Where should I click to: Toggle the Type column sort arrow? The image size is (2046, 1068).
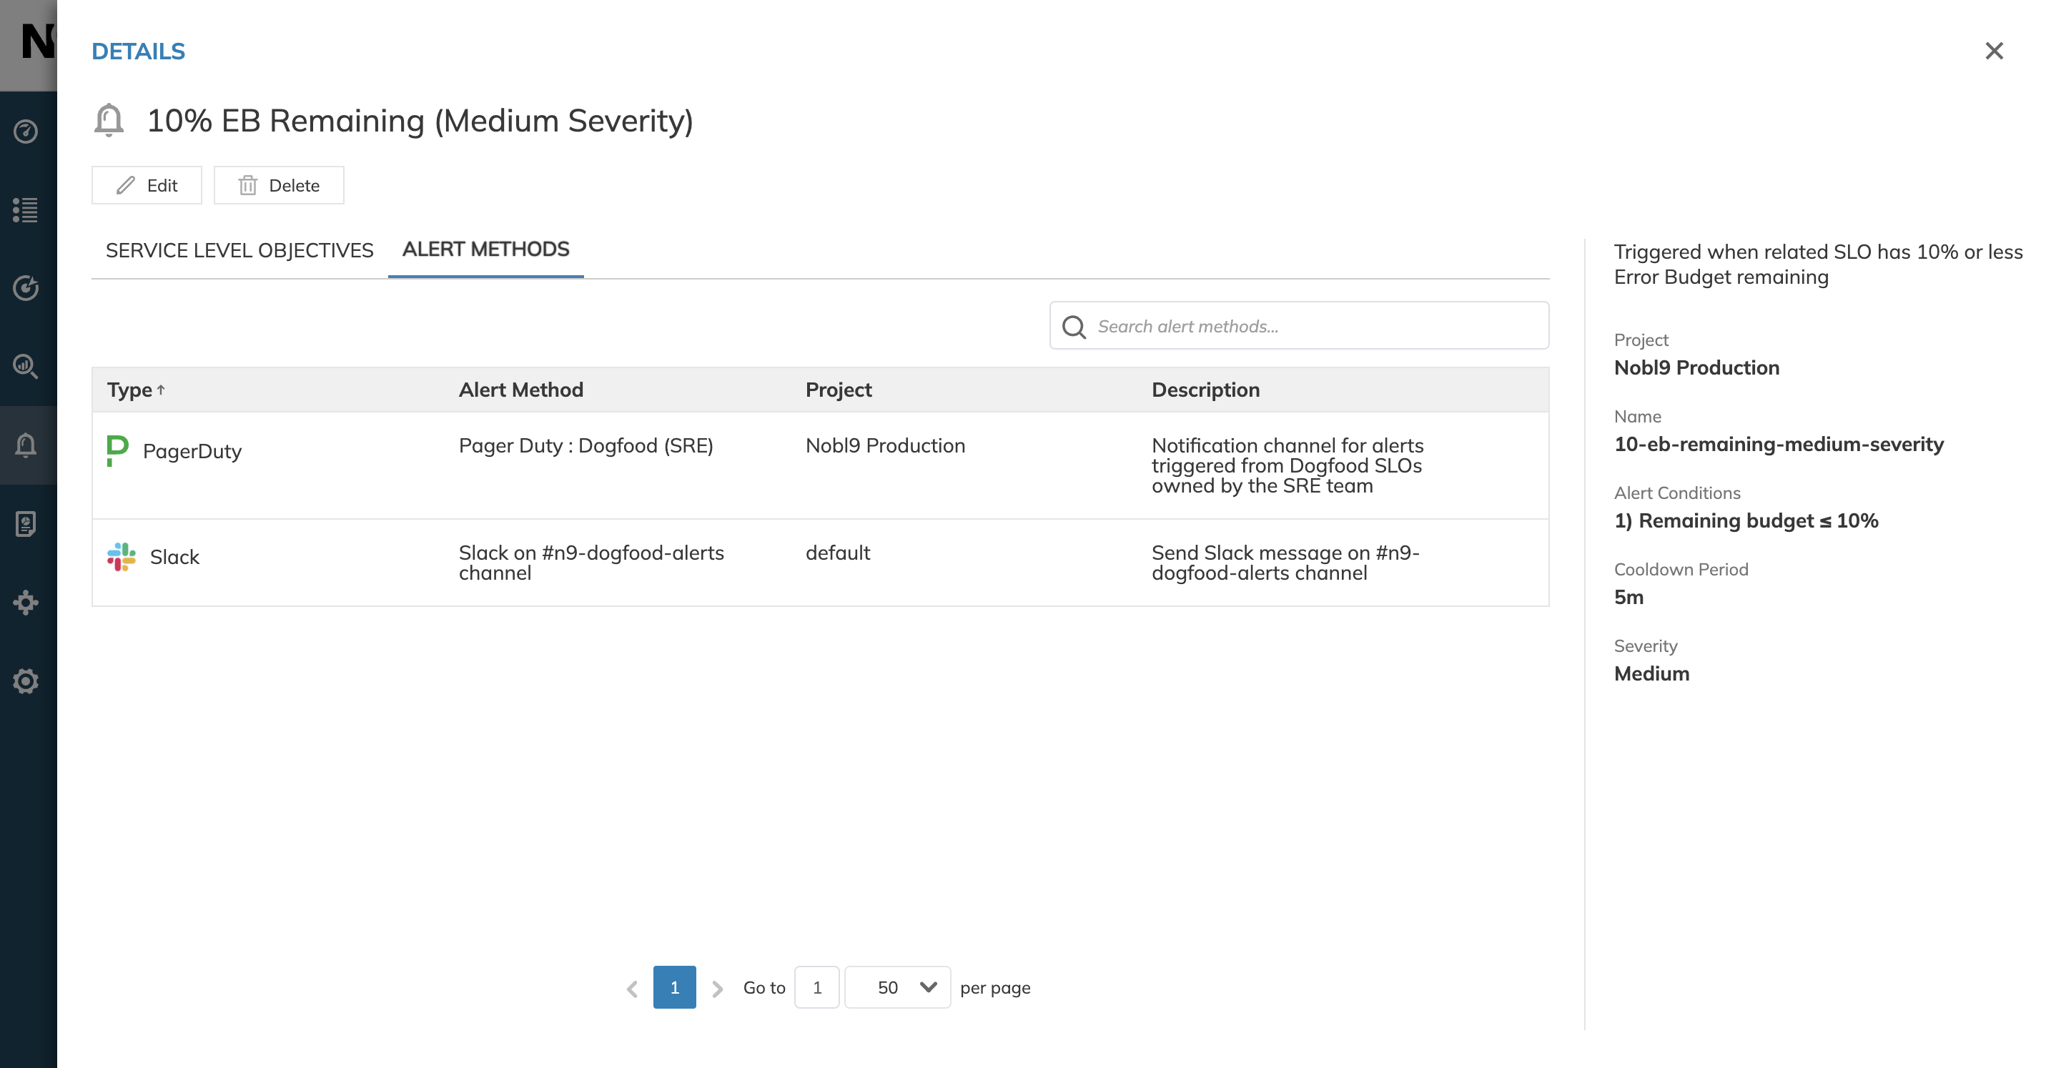pos(162,388)
